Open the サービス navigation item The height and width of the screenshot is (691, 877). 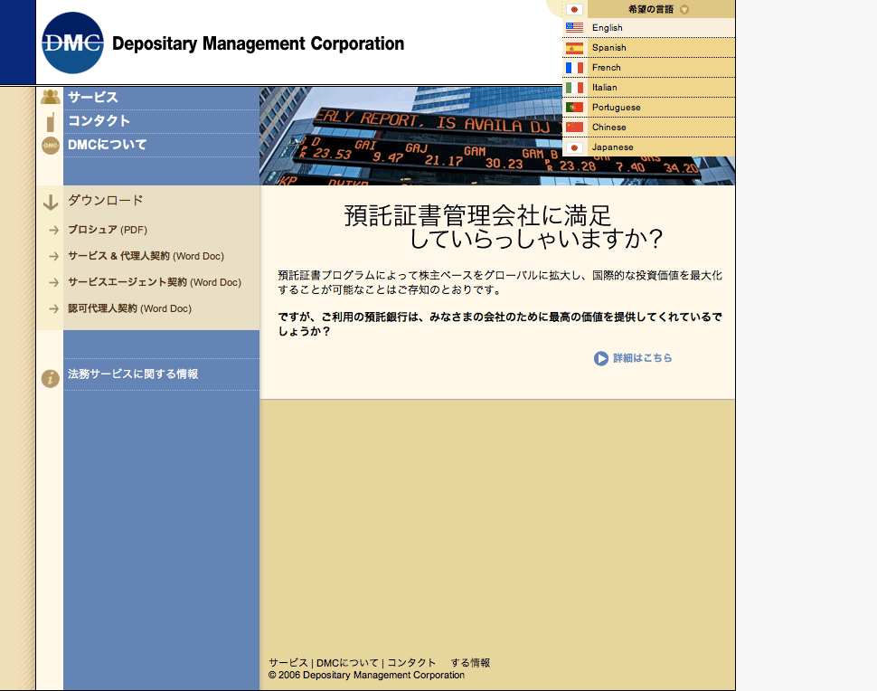[93, 98]
